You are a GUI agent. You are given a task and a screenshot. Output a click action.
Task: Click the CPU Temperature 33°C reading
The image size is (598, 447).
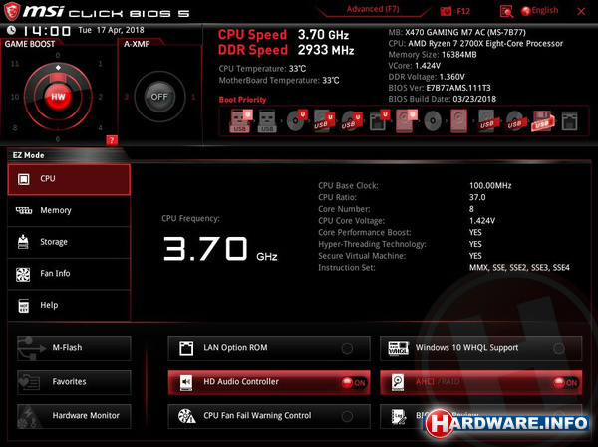(x=262, y=69)
